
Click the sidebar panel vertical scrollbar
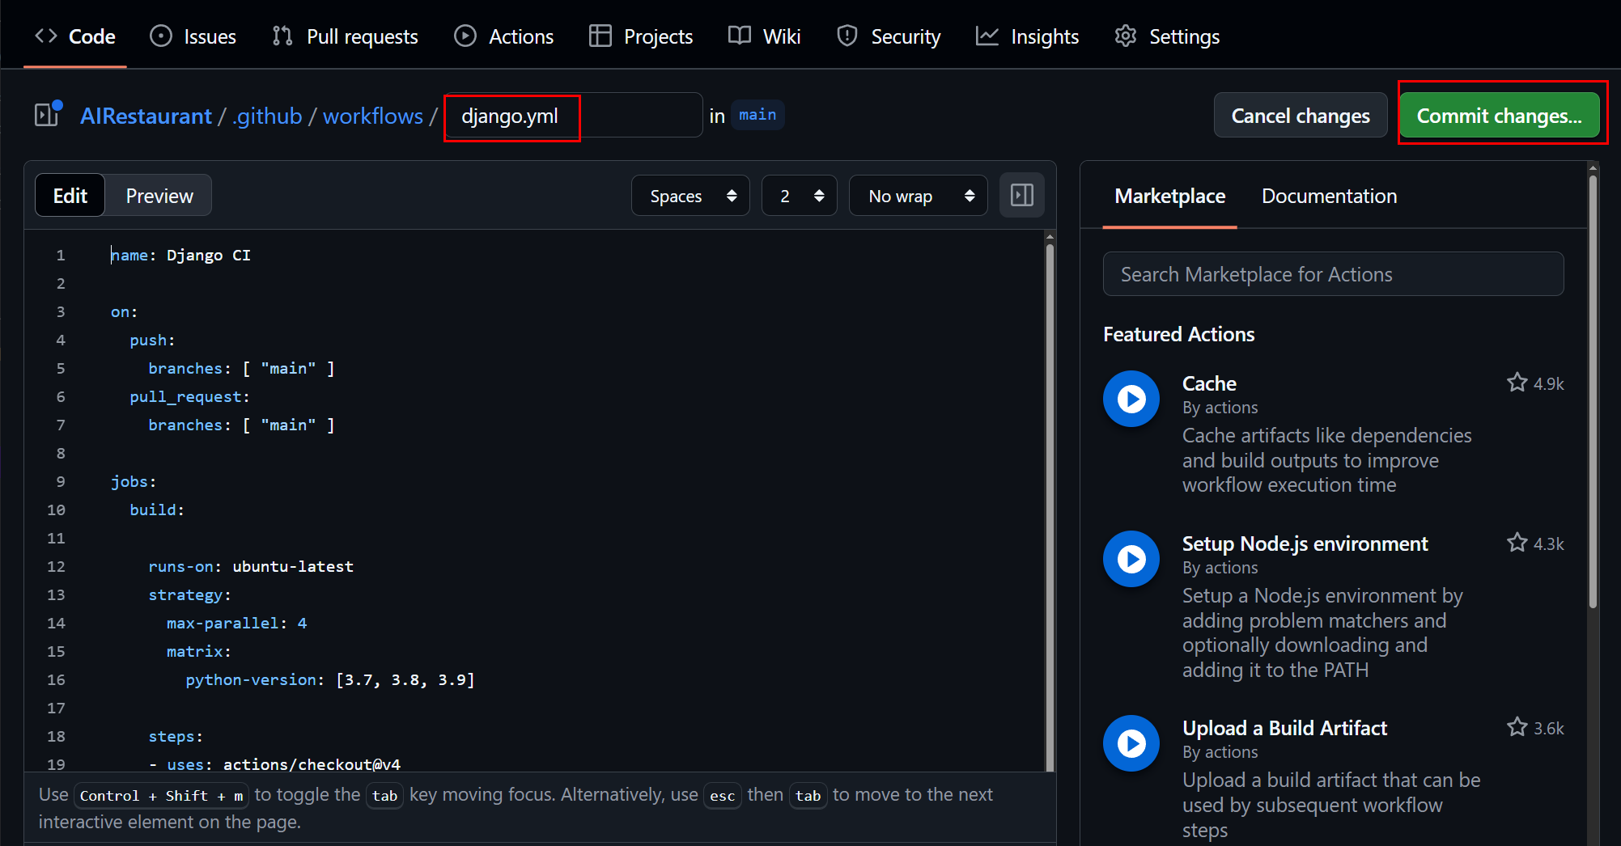[x=1593, y=392]
